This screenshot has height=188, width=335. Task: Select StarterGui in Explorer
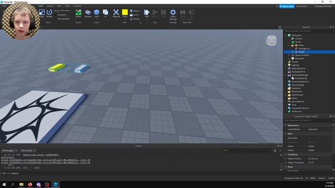(x=296, y=88)
